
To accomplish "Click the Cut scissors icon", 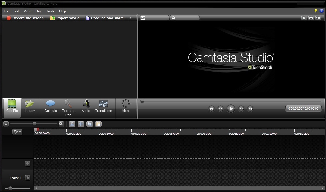I will (x=72, y=124).
